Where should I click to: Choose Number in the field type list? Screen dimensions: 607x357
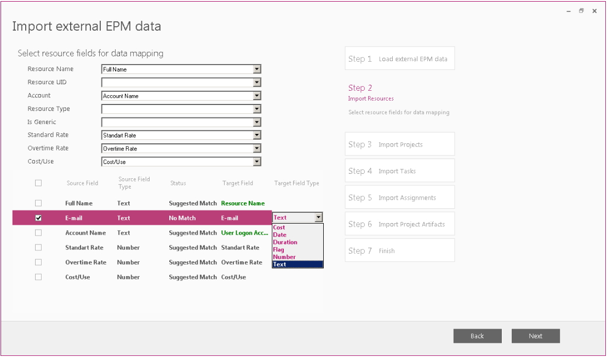(297, 257)
